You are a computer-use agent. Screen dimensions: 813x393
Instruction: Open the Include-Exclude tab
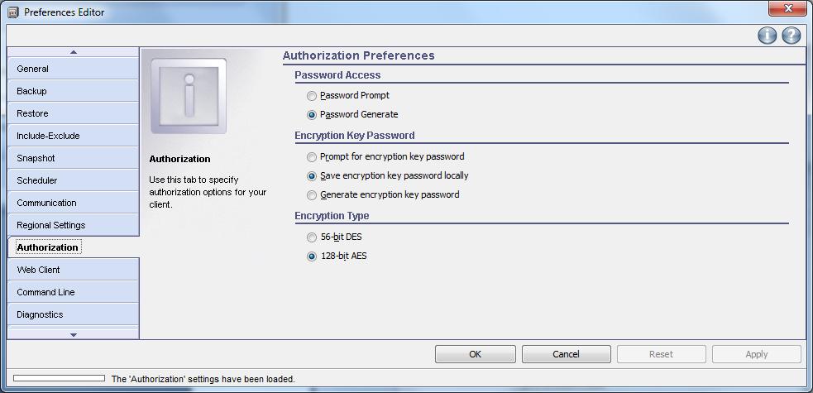[x=73, y=136]
